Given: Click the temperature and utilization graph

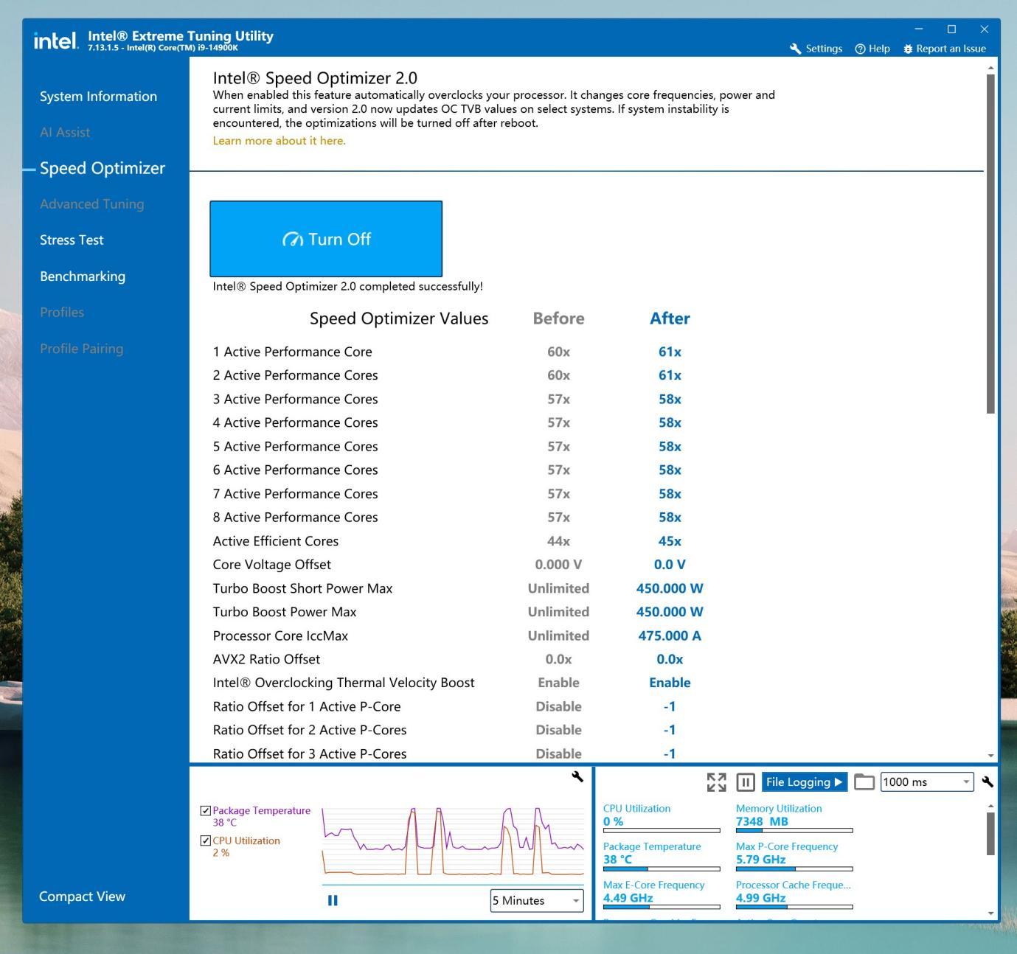Looking at the screenshot, I should tap(453, 841).
